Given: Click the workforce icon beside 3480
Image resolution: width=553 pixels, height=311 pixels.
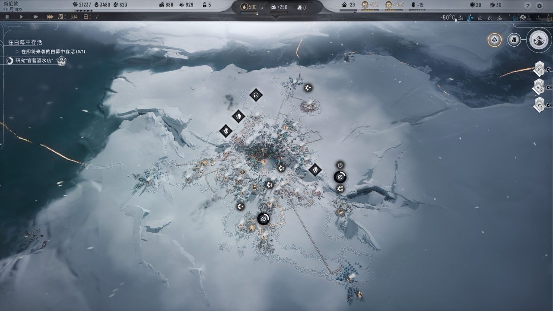Looking at the screenshot, I should tap(97, 5).
